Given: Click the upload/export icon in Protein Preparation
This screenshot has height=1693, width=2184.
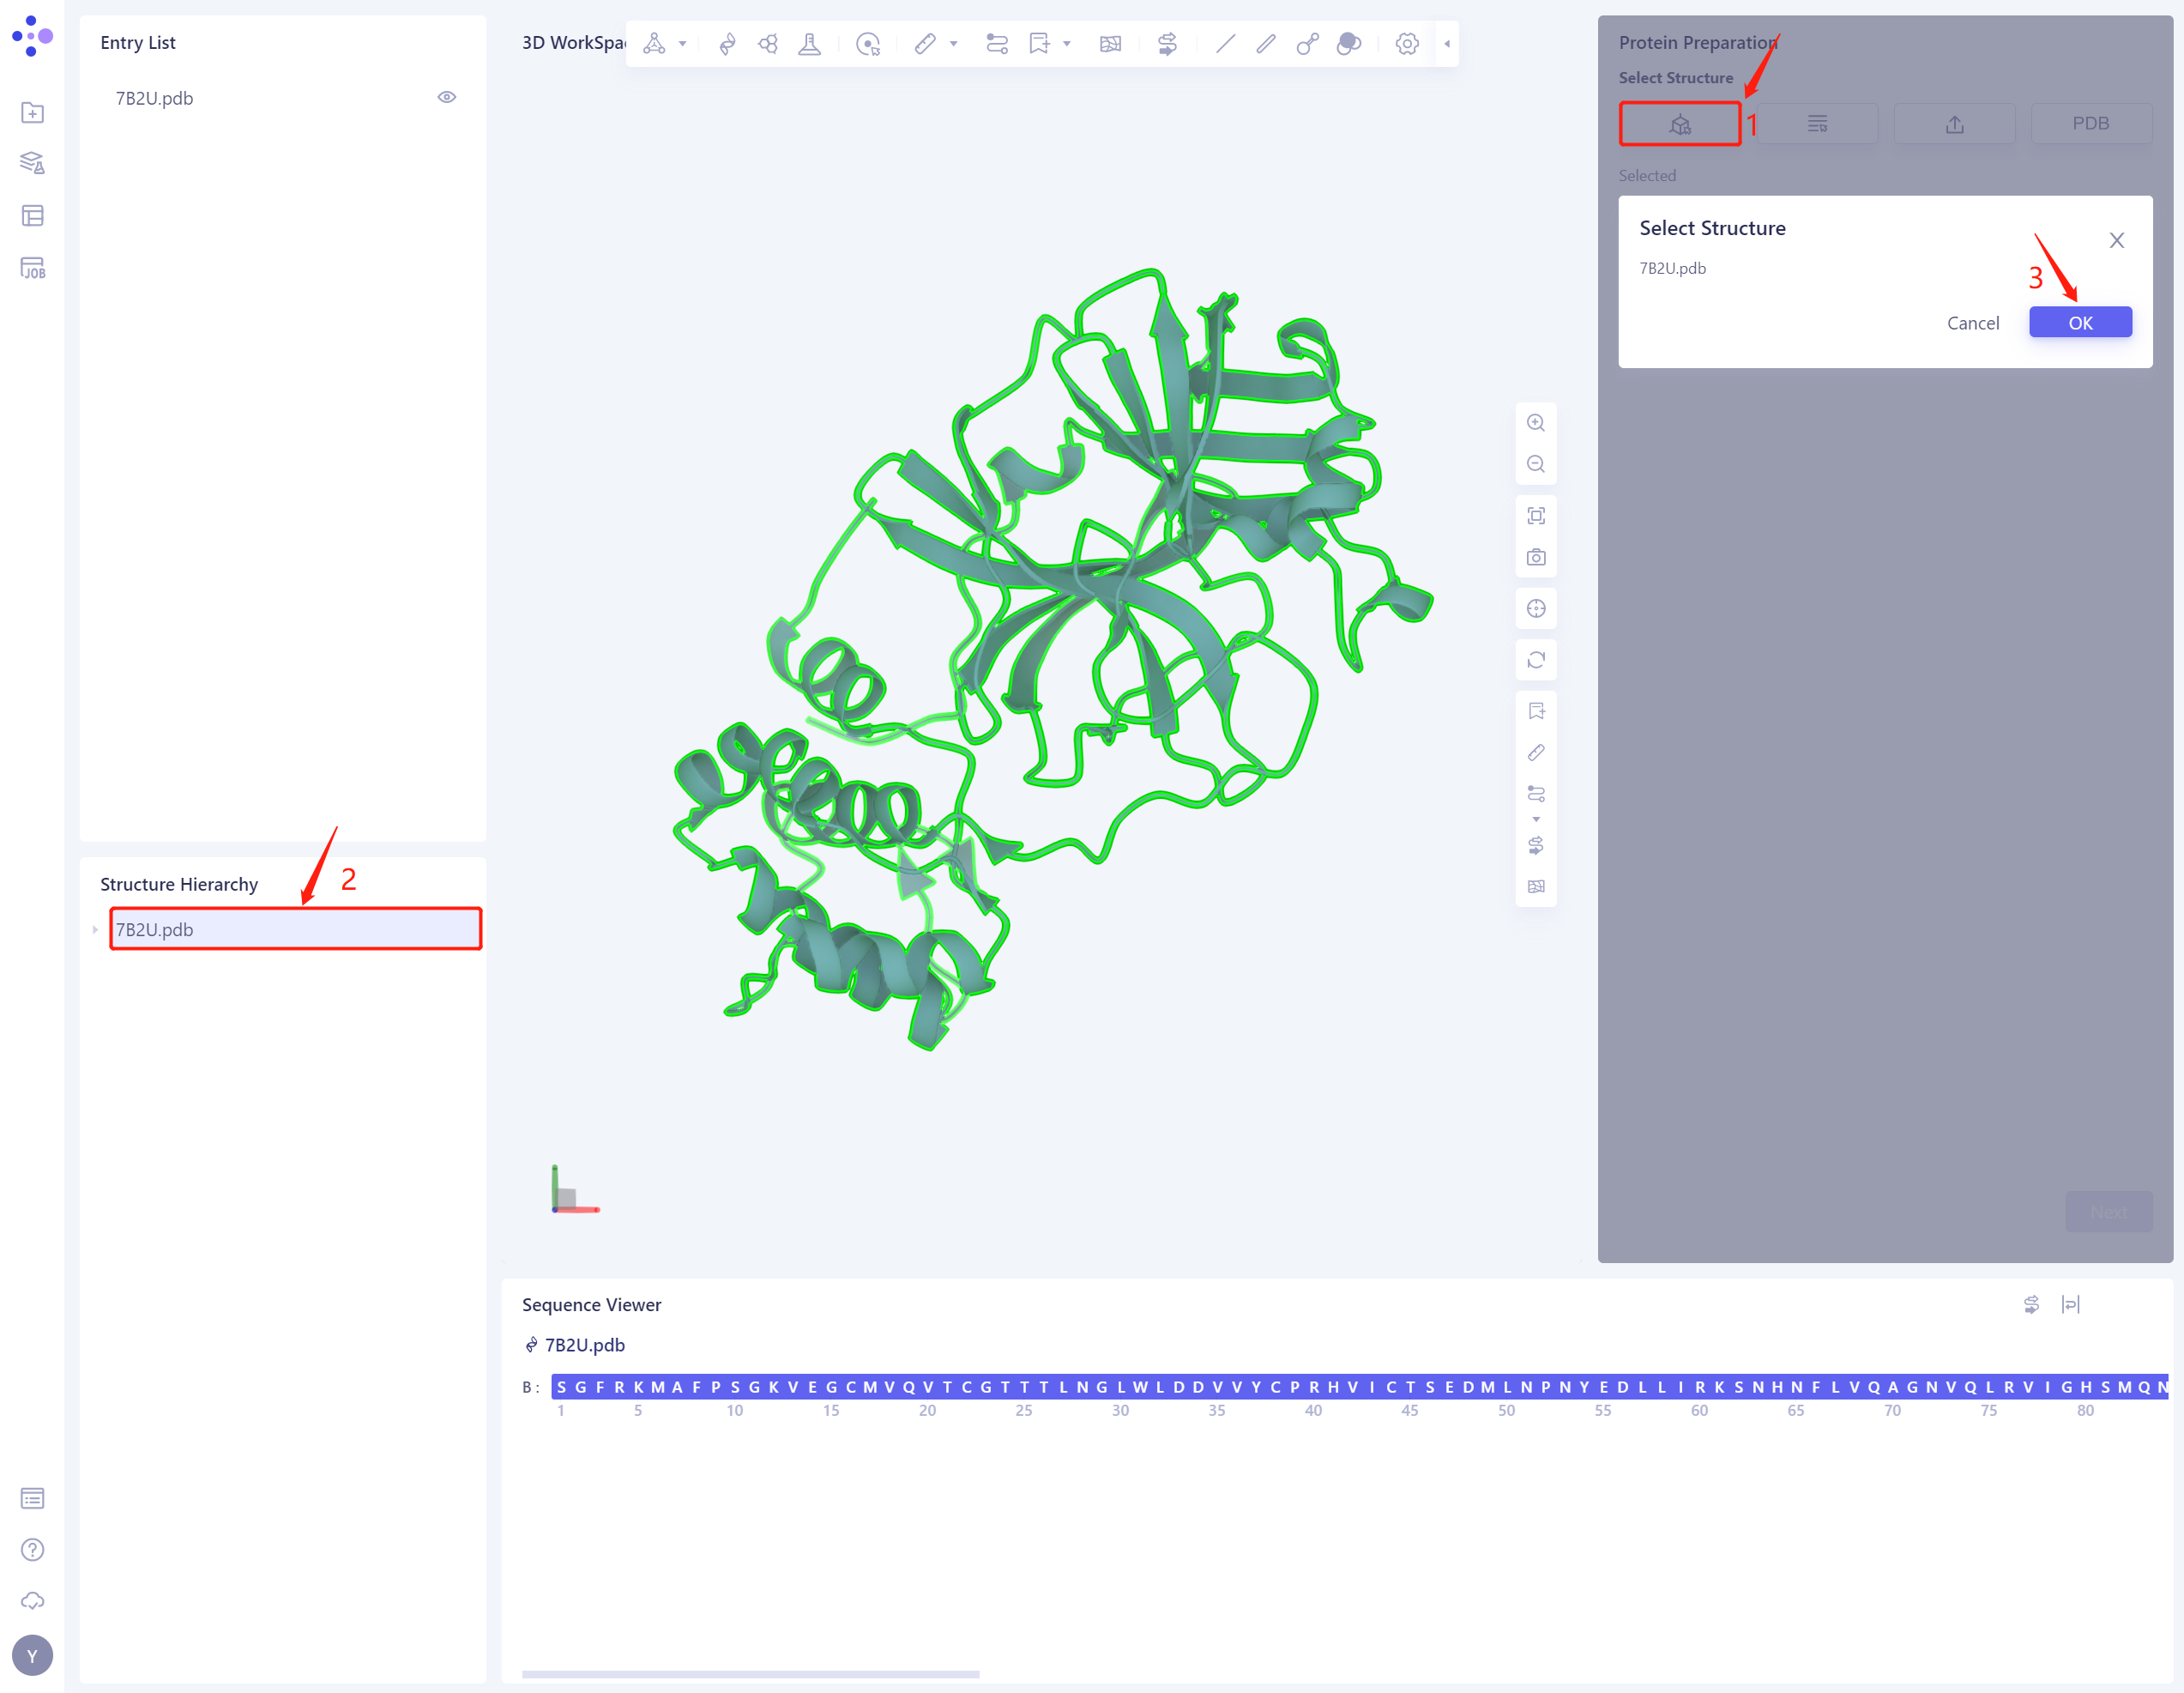Looking at the screenshot, I should 1953,124.
